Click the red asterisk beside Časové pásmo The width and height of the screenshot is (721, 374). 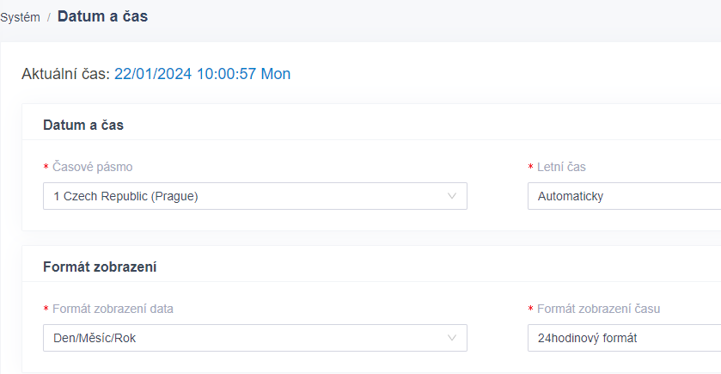point(46,167)
